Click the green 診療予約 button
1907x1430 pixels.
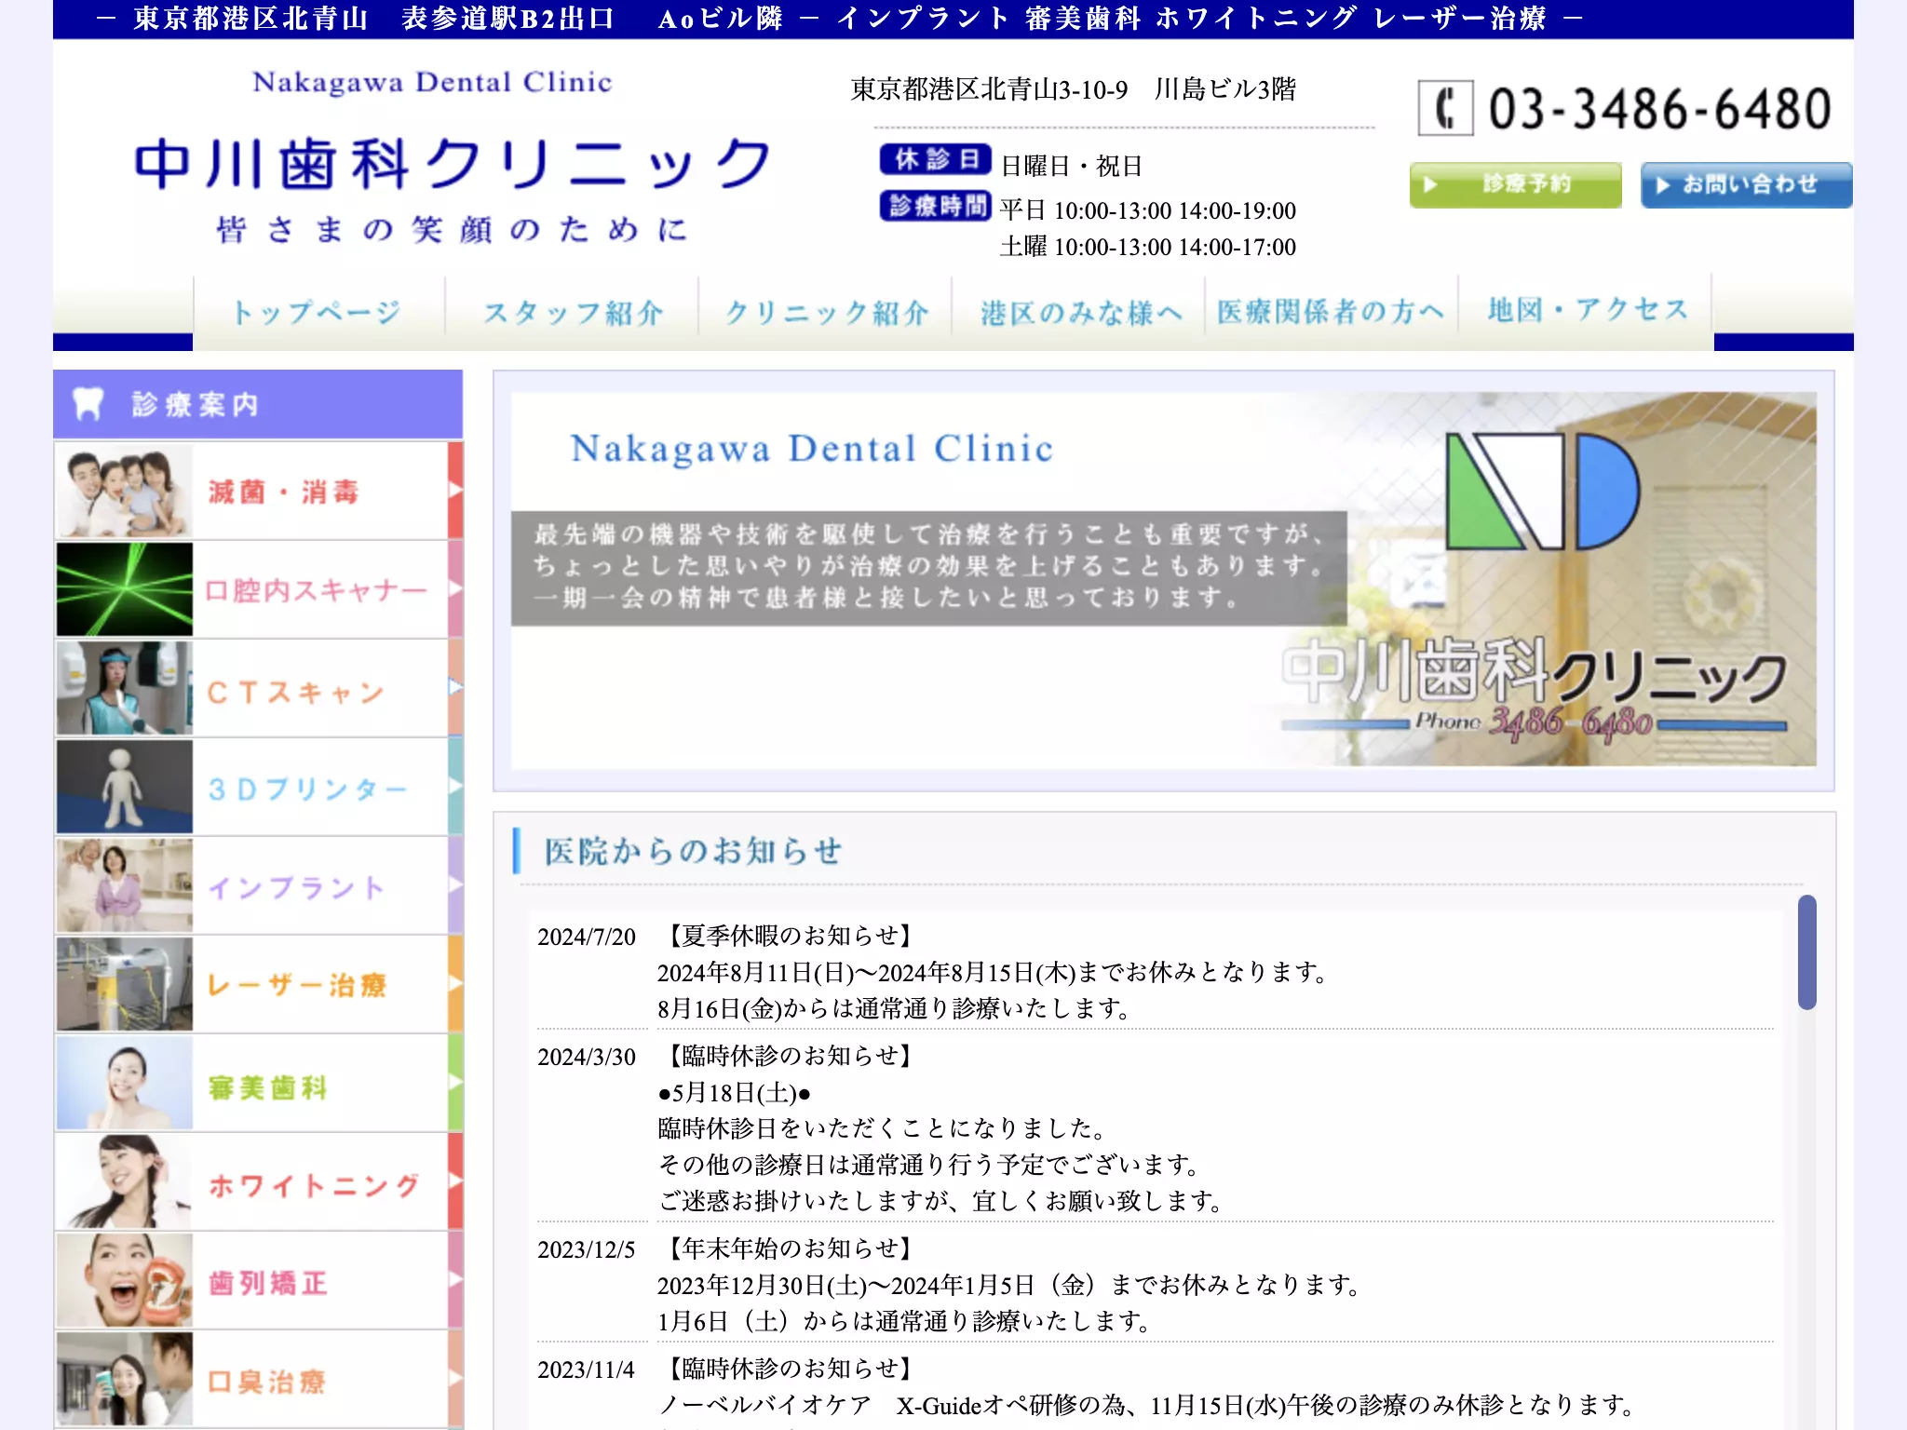pos(1515,184)
